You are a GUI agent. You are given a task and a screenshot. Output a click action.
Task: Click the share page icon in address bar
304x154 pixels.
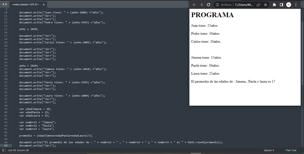258,5
